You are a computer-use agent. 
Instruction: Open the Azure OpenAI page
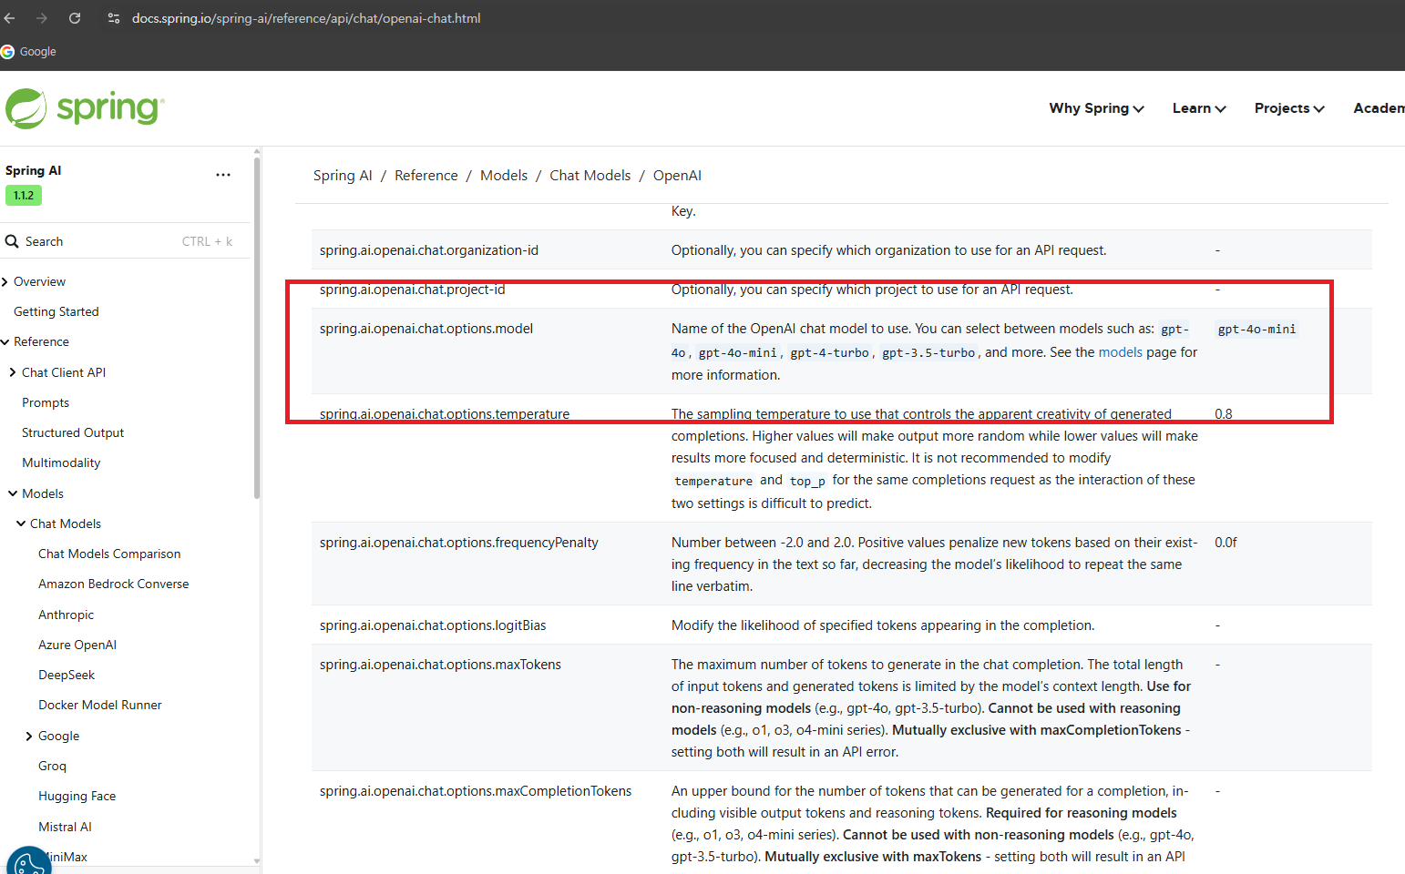click(77, 645)
